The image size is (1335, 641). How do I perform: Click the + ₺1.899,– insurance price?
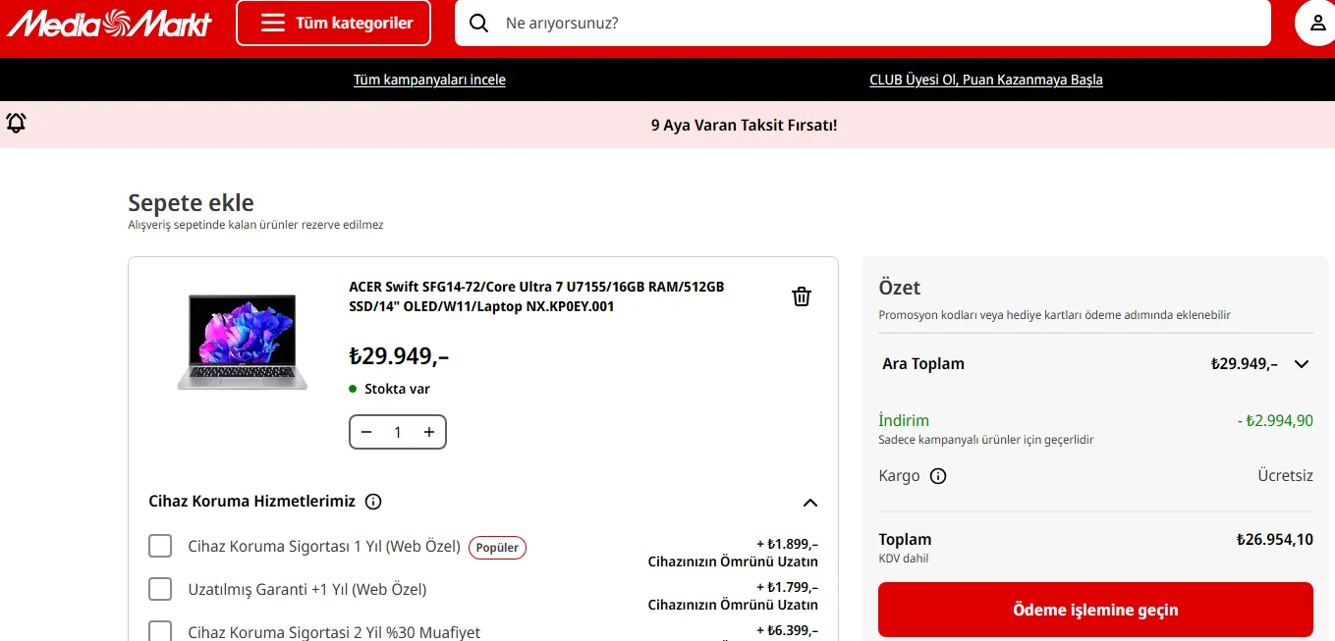(787, 544)
